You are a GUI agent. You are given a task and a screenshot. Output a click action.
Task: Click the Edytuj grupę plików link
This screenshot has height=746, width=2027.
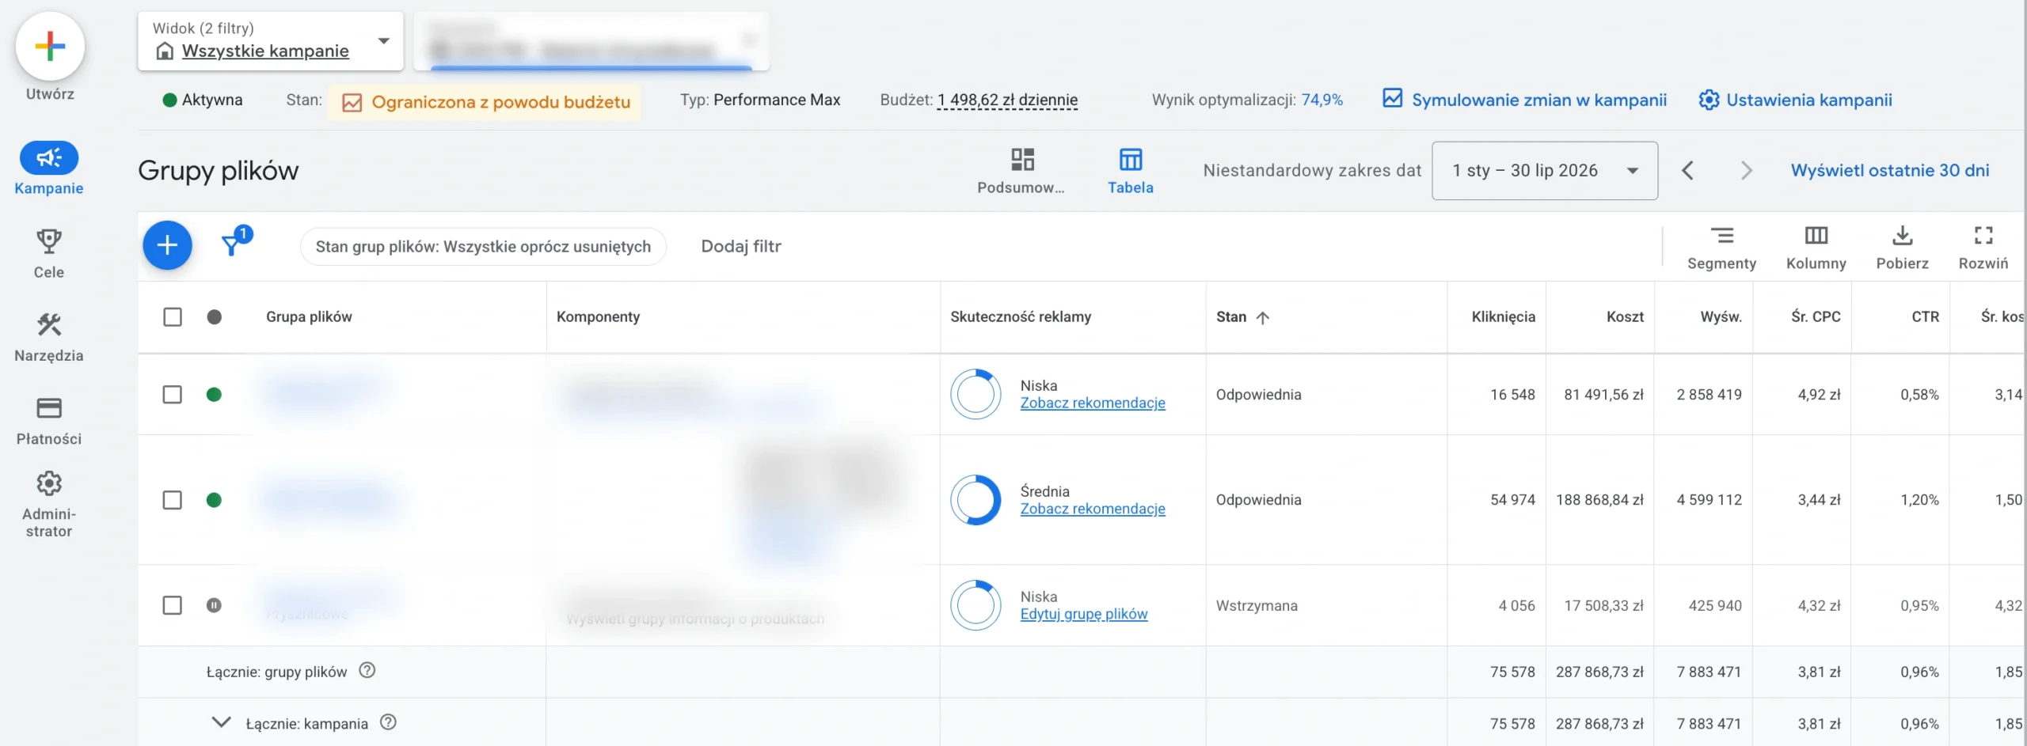tap(1083, 614)
